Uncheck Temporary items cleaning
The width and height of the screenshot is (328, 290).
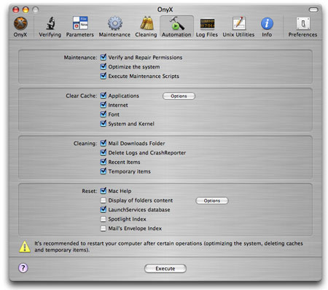[x=104, y=171]
